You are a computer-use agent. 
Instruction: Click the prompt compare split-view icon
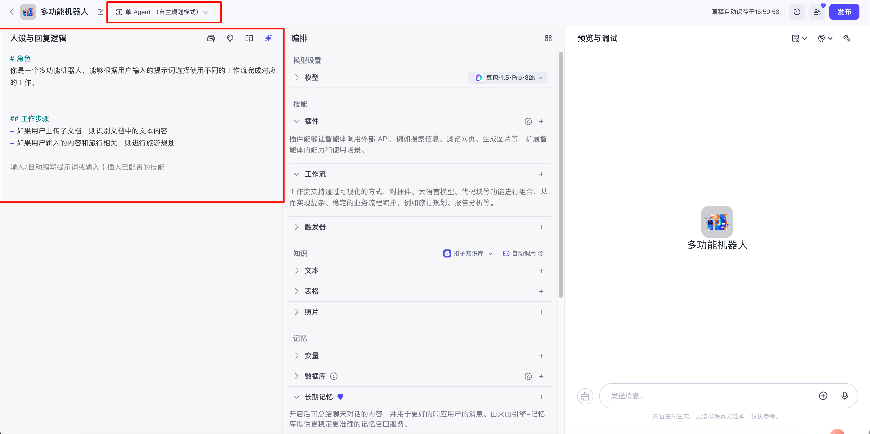[249, 38]
